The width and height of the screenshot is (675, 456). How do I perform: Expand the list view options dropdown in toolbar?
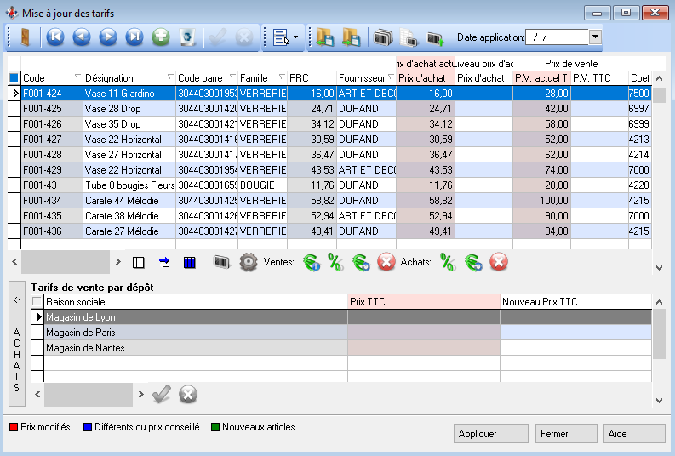point(295,37)
